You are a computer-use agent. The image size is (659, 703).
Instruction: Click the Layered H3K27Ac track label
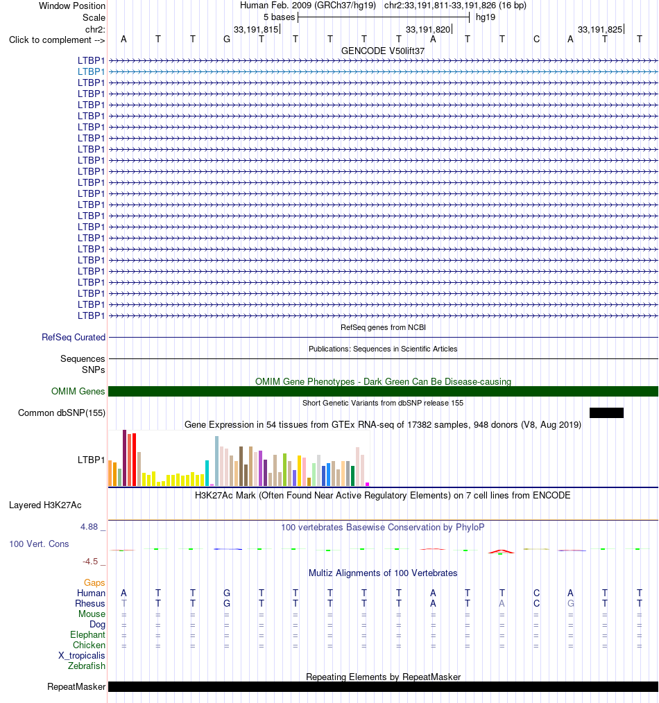point(45,505)
